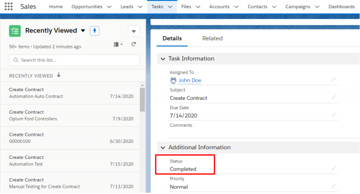360x194 pixels.
Task: Expand the Campaigns nav menu chevron
Action: 317,7
